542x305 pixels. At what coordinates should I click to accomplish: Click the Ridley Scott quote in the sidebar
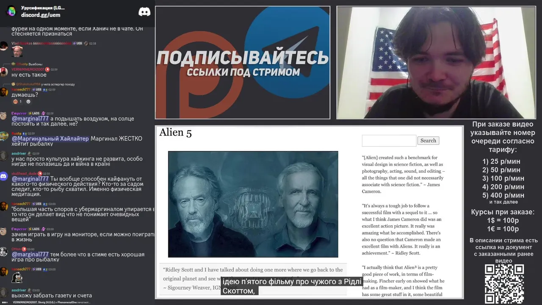pyautogui.click(x=402, y=229)
